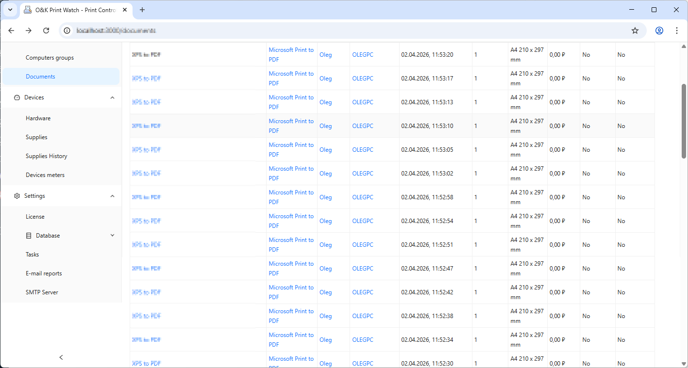Open the browser profile icon
The height and width of the screenshot is (368, 688).
pos(659,31)
